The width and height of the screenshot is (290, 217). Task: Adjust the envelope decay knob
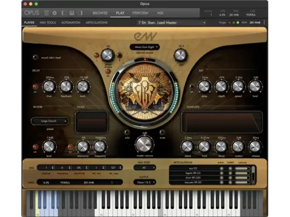(221, 147)
